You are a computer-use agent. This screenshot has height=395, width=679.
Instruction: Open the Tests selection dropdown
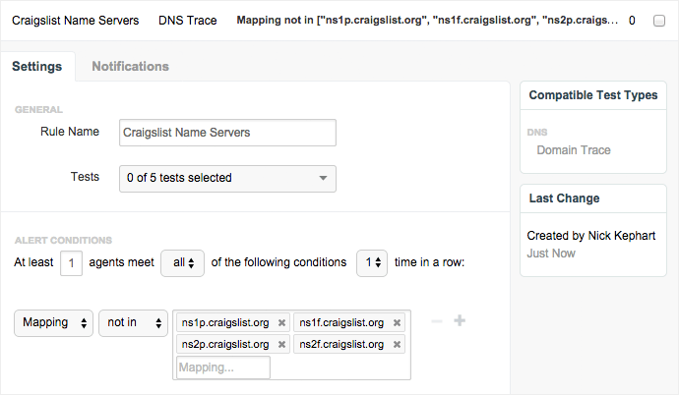[x=227, y=178]
